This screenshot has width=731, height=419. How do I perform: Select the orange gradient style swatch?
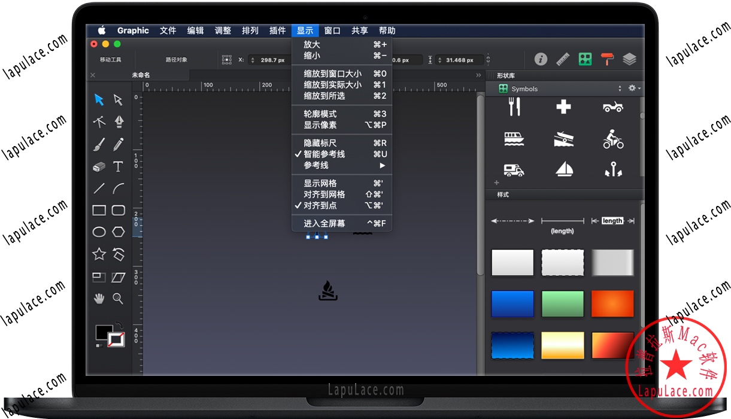612,303
